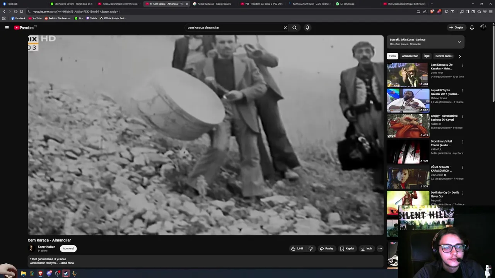Select the 'Aramanızdan' filter chip
The width and height of the screenshot is (495, 278).
tap(410, 56)
